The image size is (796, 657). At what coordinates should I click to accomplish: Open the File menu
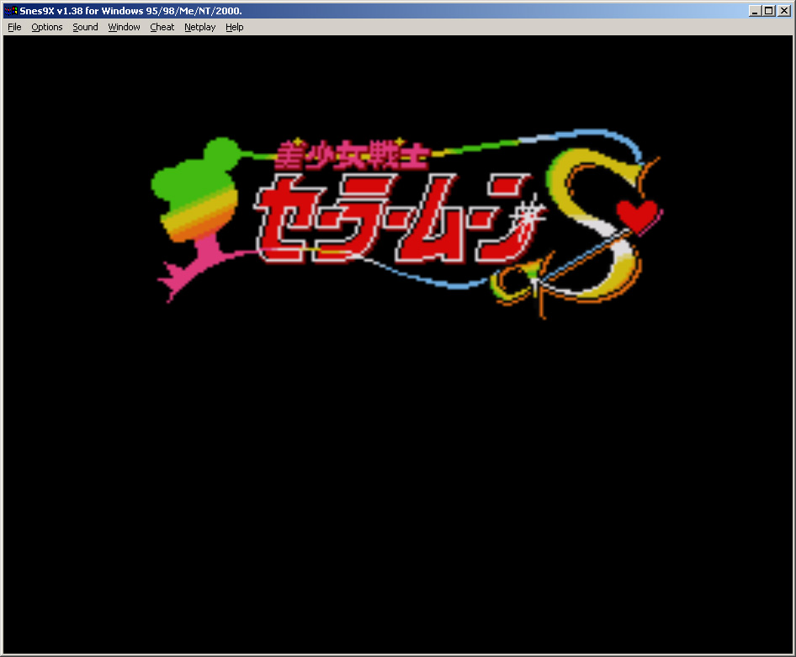[x=14, y=27]
